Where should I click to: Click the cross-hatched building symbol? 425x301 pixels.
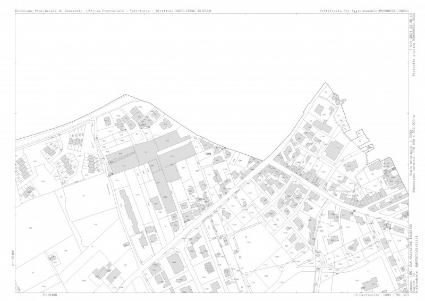tap(209, 266)
